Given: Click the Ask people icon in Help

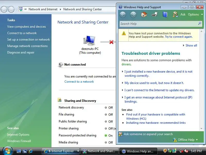Looking at the screenshot, I should click(175, 14).
